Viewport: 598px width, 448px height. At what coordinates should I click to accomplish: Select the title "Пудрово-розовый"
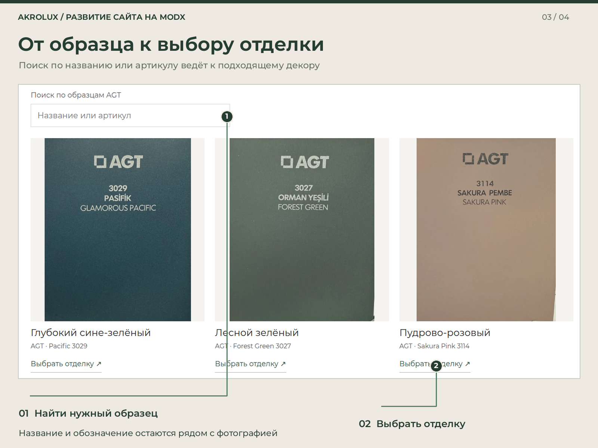[x=445, y=333]
